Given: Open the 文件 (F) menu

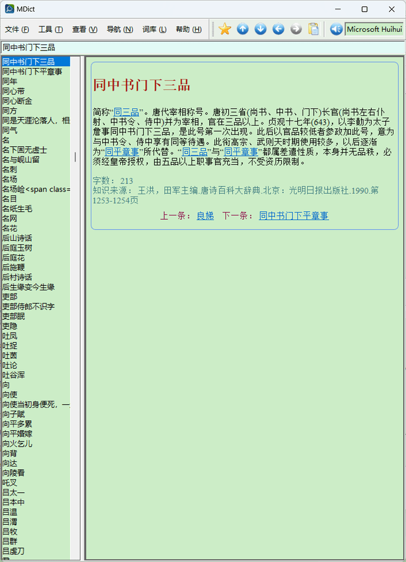Looking at the screenshot, I should (x=17, y=30).
